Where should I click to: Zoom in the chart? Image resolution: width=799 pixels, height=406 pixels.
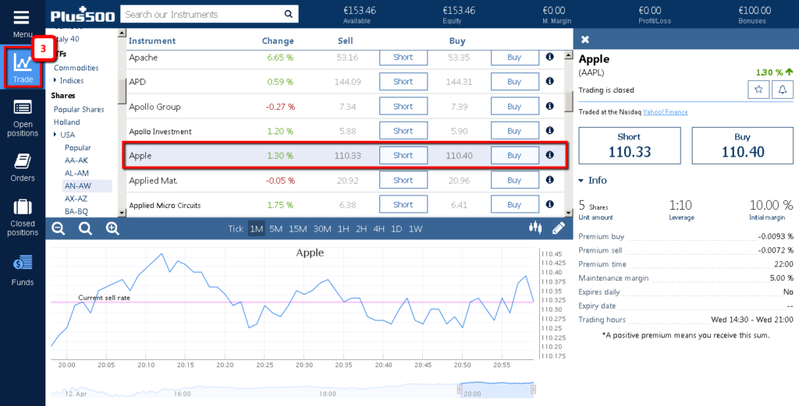(x=112, y=228)
